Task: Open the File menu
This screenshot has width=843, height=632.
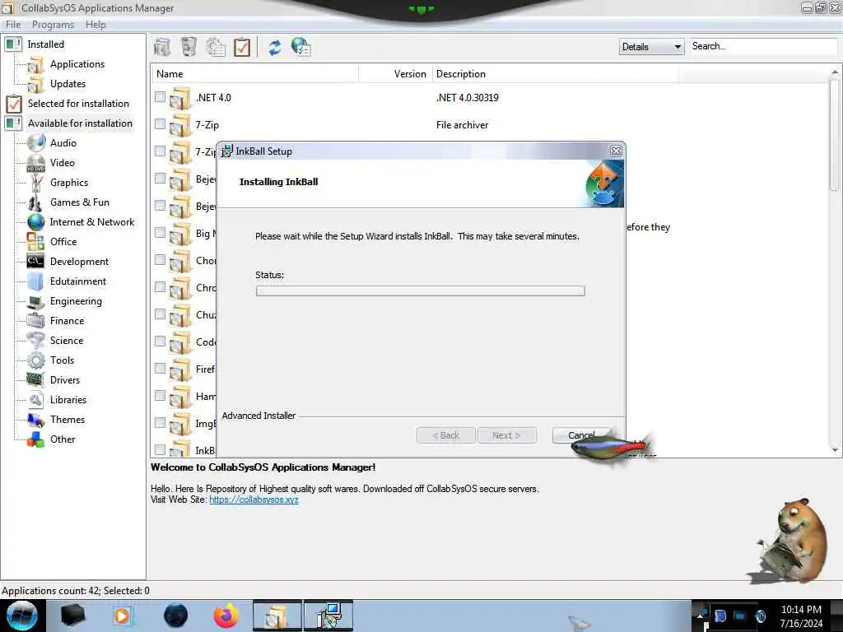Action: 13,25
